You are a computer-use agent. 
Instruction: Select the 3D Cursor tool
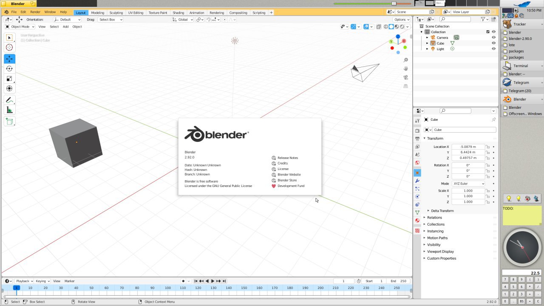[x=9, y=48]
